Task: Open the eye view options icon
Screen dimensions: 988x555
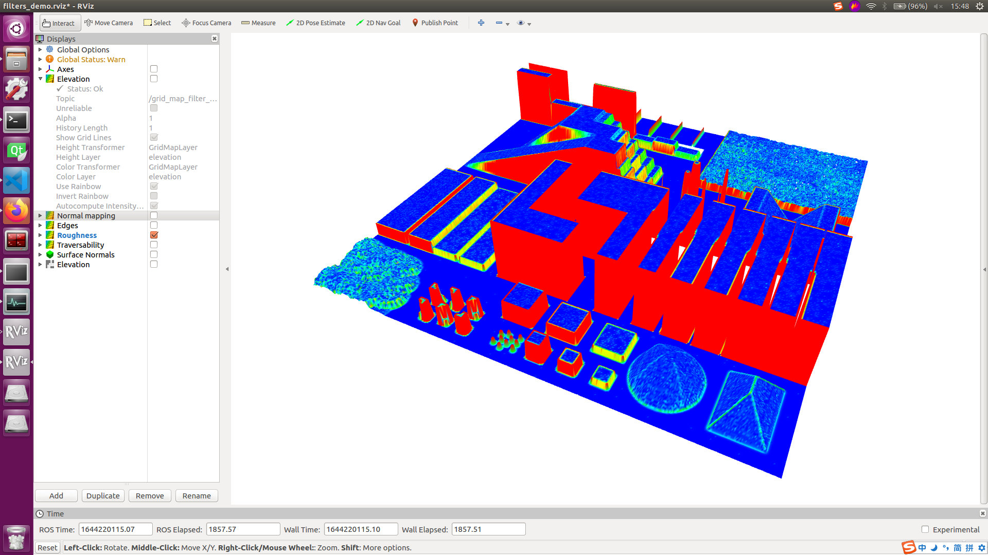Action: pos(521,23)
